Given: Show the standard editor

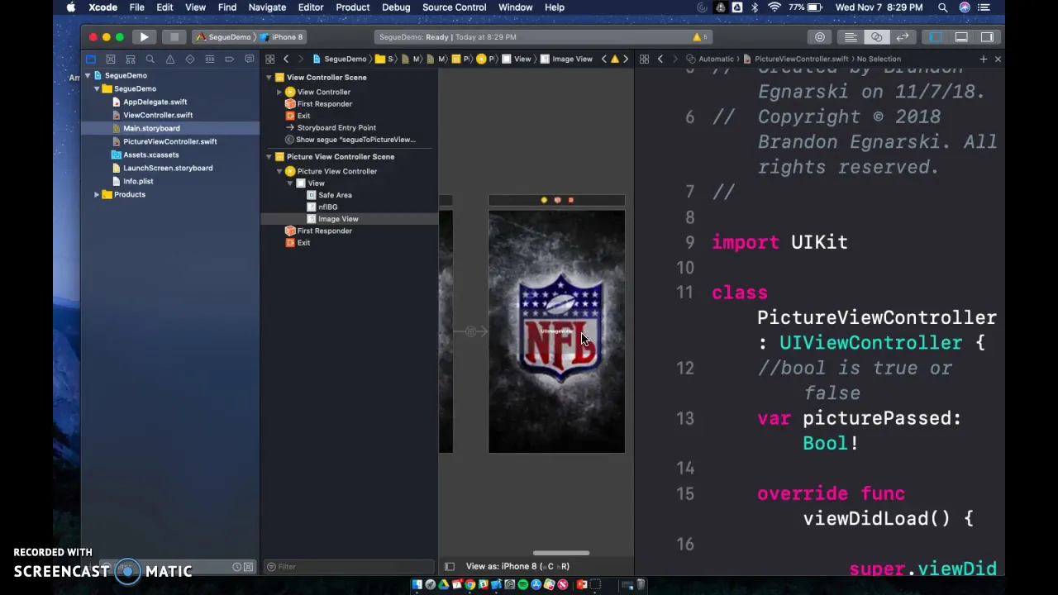Looking at the screenshot, I should coord(851,37).
